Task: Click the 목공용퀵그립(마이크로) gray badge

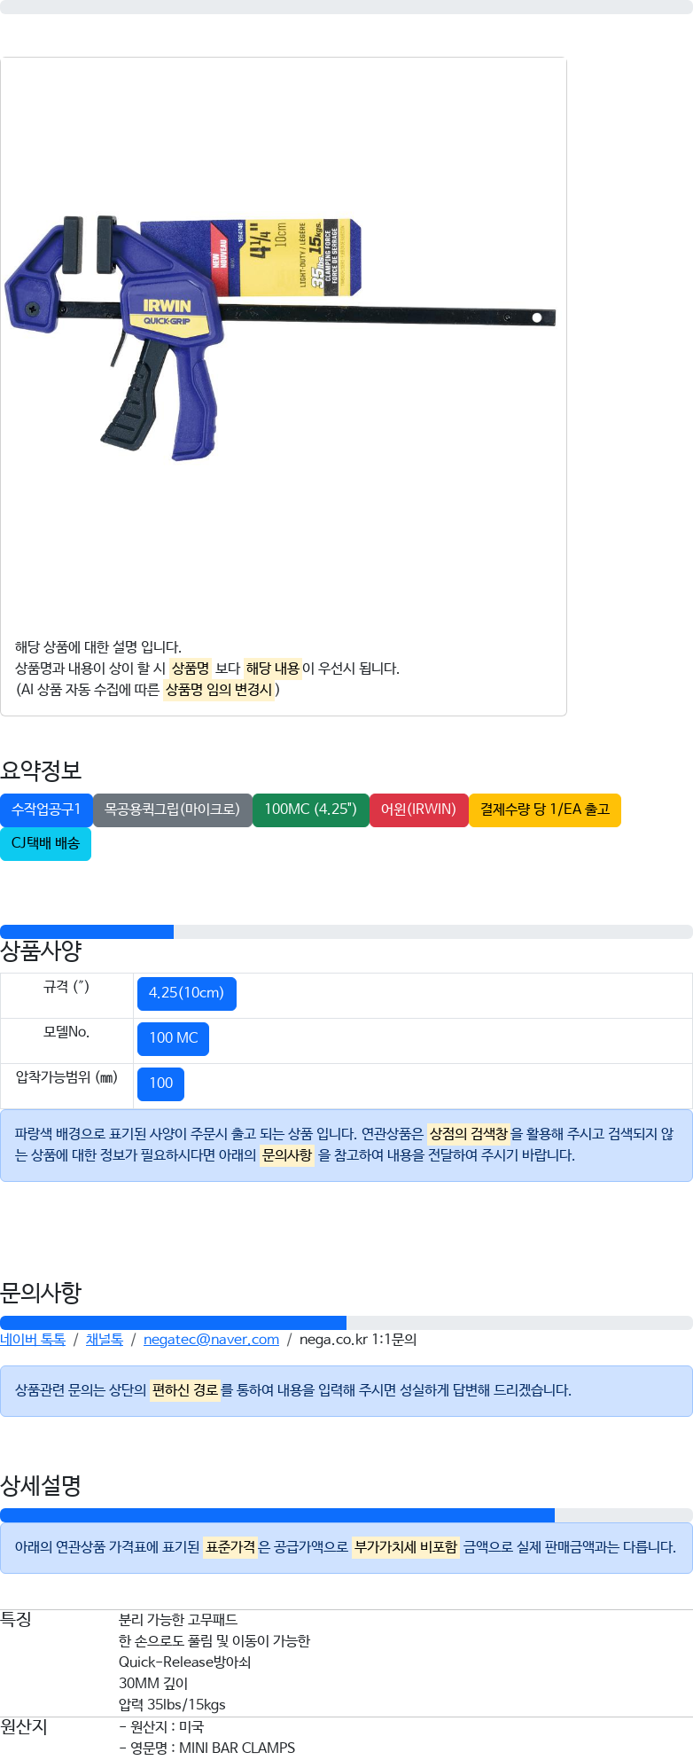Action: [x=172, y=810]
